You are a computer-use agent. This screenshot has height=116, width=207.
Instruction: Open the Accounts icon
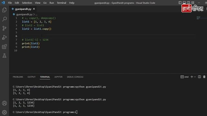point(4,103)
